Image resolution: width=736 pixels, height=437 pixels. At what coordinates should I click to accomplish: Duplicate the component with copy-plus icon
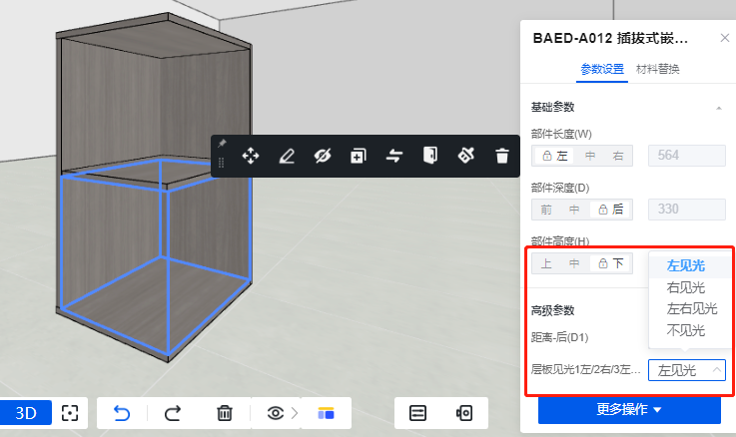359,156
